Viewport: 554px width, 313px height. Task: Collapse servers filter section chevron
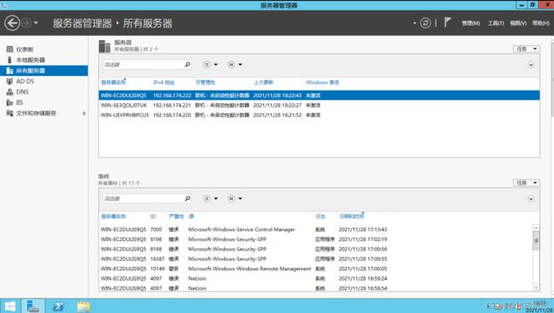point(531,65)
